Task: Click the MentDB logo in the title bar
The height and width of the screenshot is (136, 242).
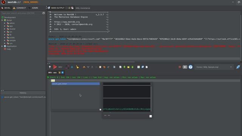Action: (x=3, y=2)
